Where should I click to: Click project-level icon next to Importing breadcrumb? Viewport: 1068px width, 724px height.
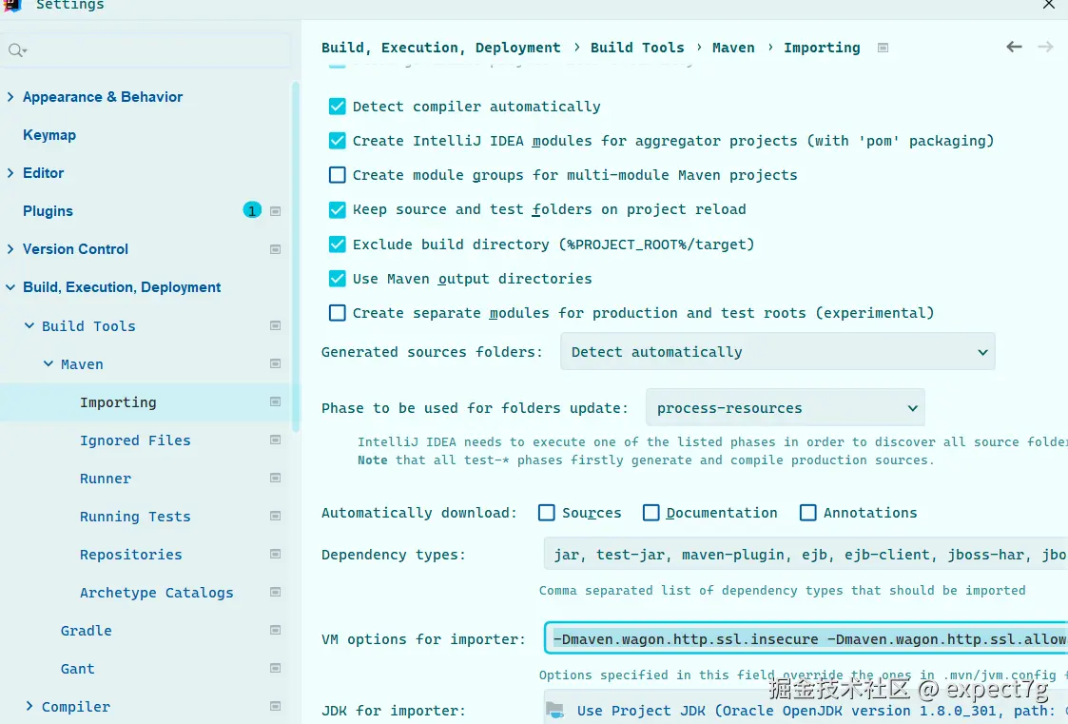pyautogui.click(x=883, y=48)
